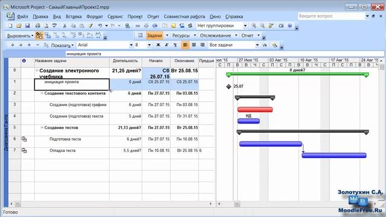
Task: Open an existing project with folder icon
Action: tap(19, 25)
